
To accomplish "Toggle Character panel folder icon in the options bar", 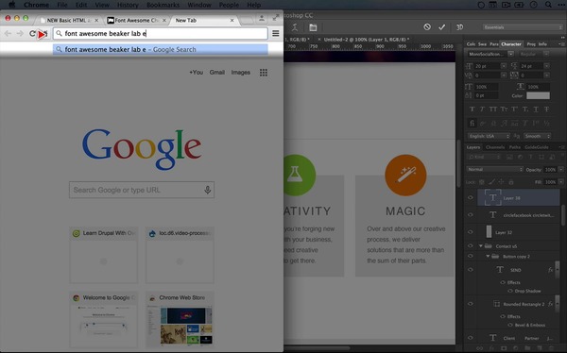I will point(313,27).
